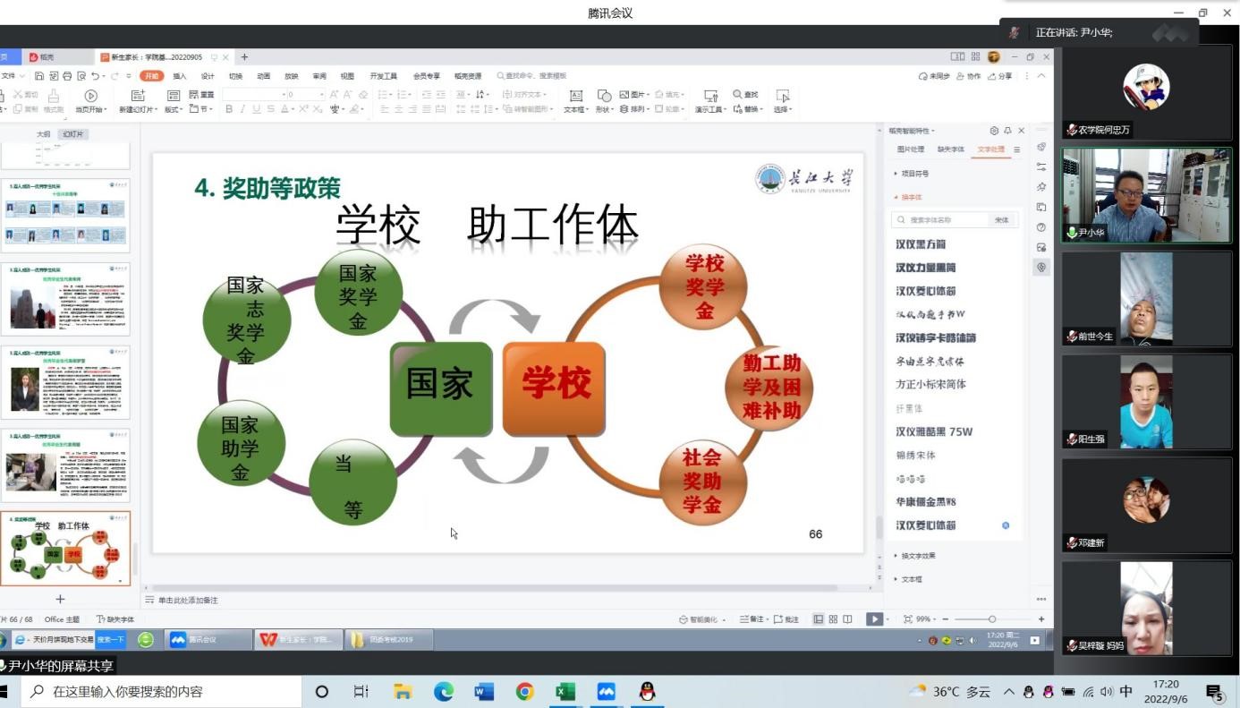
Task: Switch to slide sorter grid view icon
Action: click(833, 619)
